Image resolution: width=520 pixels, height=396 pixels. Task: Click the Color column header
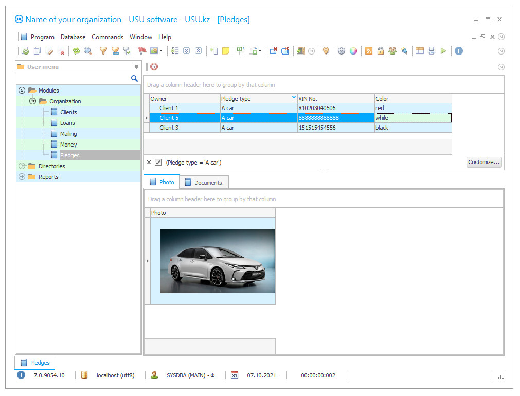413,99
